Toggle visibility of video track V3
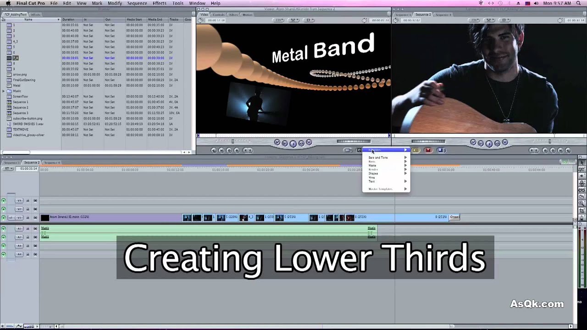 [x=4, y=201]
